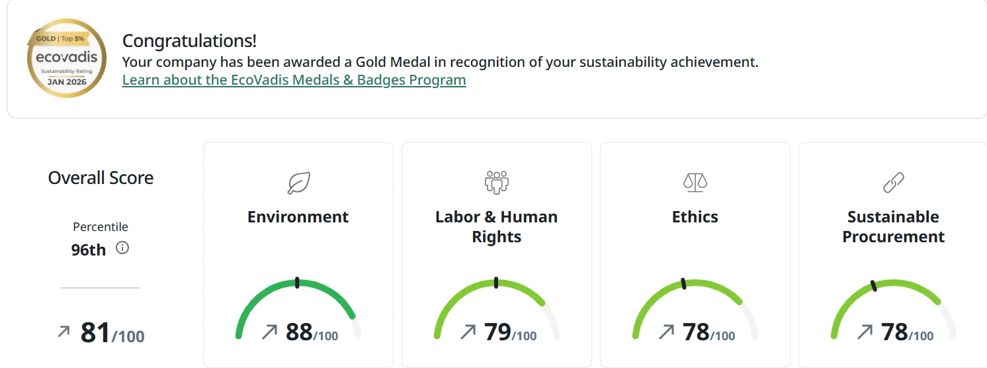Click the overall score trend arrow
Screen dimensions: 987x368
(x=64, y=332)
